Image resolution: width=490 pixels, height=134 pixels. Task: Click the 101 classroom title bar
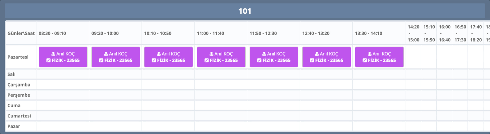(x=245, y=11)
